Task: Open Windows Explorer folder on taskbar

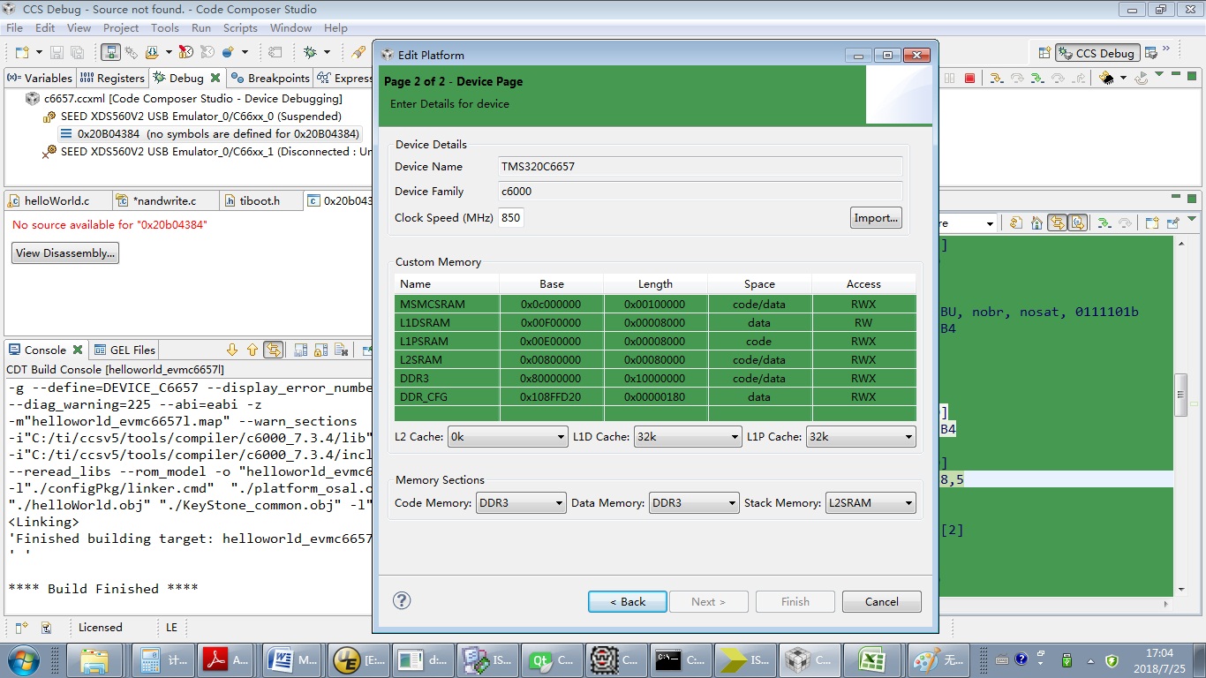Action: 94,659
